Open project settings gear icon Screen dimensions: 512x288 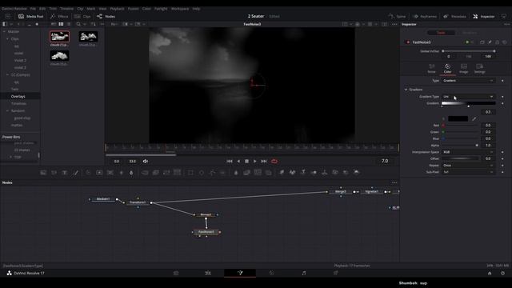click(503, 274)
